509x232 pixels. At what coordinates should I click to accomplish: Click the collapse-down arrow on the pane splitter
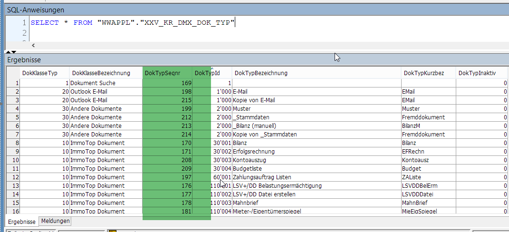14,52
